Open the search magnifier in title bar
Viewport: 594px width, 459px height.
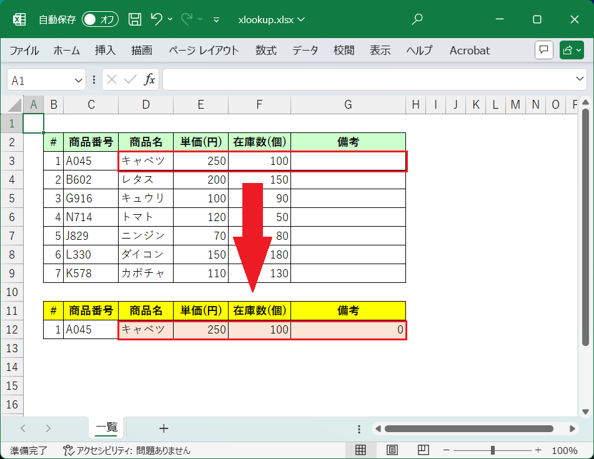418,19
